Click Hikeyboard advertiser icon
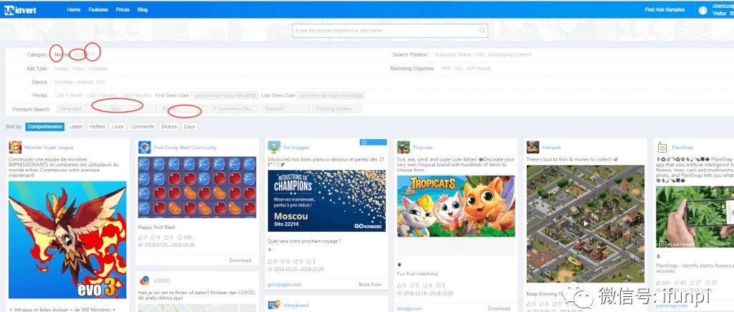The image size is (734, 312). [275, 305]
